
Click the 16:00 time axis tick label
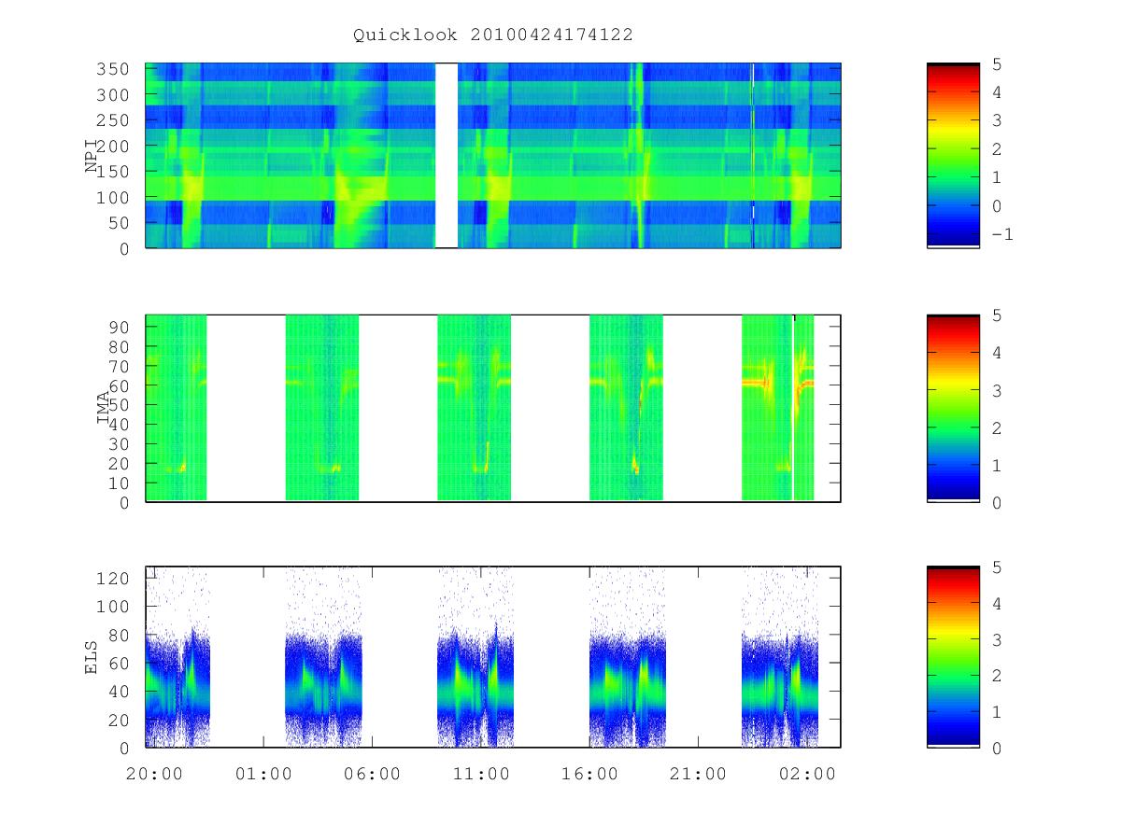589,775
